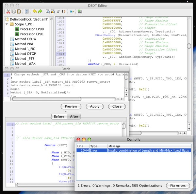Click the # go-to-line icon
The image size is (196, 194).
[x=58, y=11]
